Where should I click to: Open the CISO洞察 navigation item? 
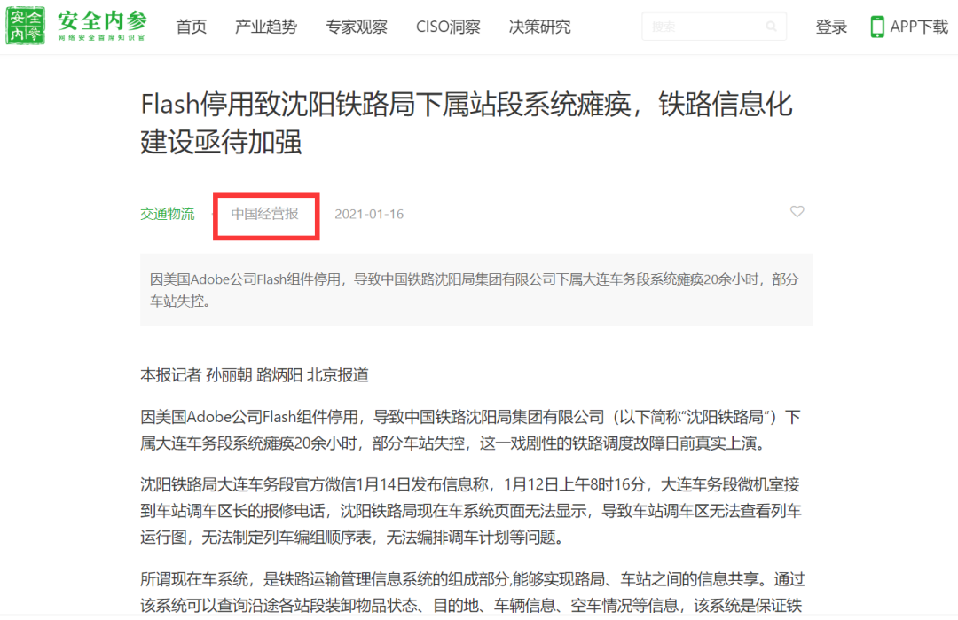click(x=448, y=27)
